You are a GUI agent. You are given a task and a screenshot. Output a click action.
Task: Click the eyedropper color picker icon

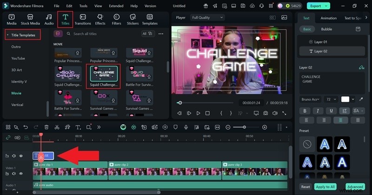[361, 99]
